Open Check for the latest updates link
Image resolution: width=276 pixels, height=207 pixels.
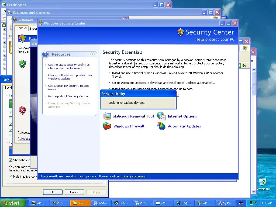tap(70, 77)
